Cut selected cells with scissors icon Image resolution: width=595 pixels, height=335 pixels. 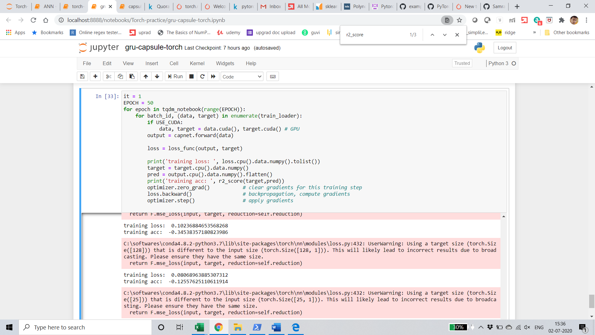[x=108, y=77]
